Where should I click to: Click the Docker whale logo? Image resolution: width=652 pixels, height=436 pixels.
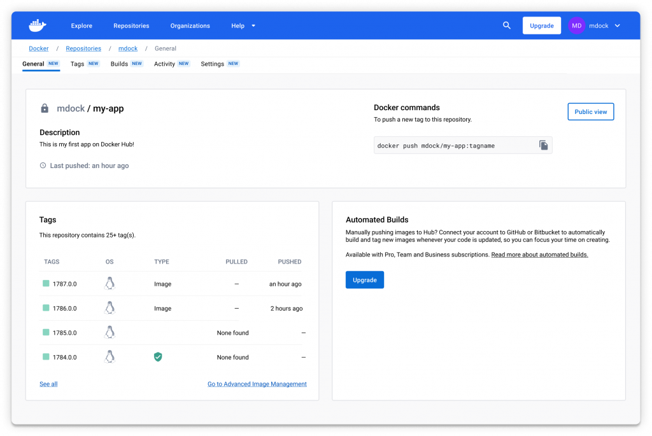coord(38,25)
